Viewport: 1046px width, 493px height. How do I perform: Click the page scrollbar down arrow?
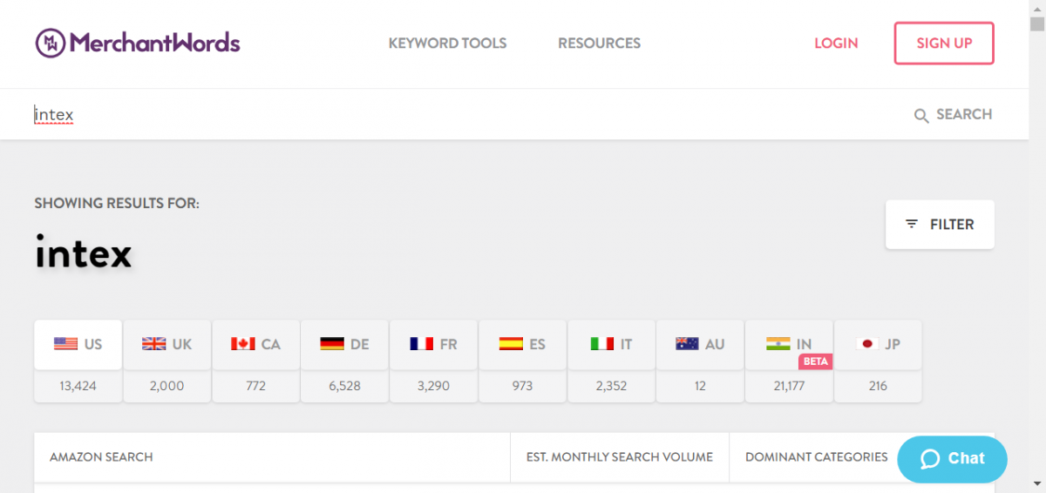(1037, 485)
